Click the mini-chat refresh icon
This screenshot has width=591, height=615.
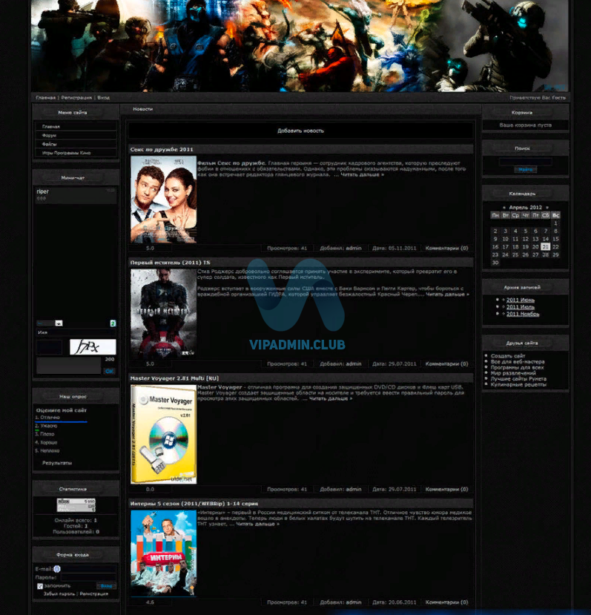[x=113, y=323]
